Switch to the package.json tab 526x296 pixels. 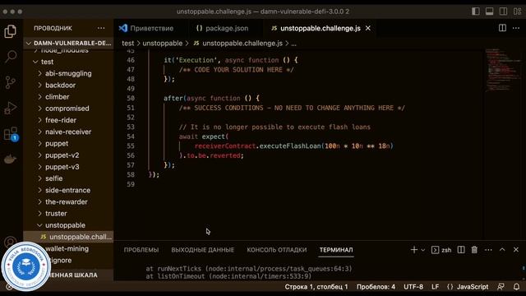tap(223, 28)
